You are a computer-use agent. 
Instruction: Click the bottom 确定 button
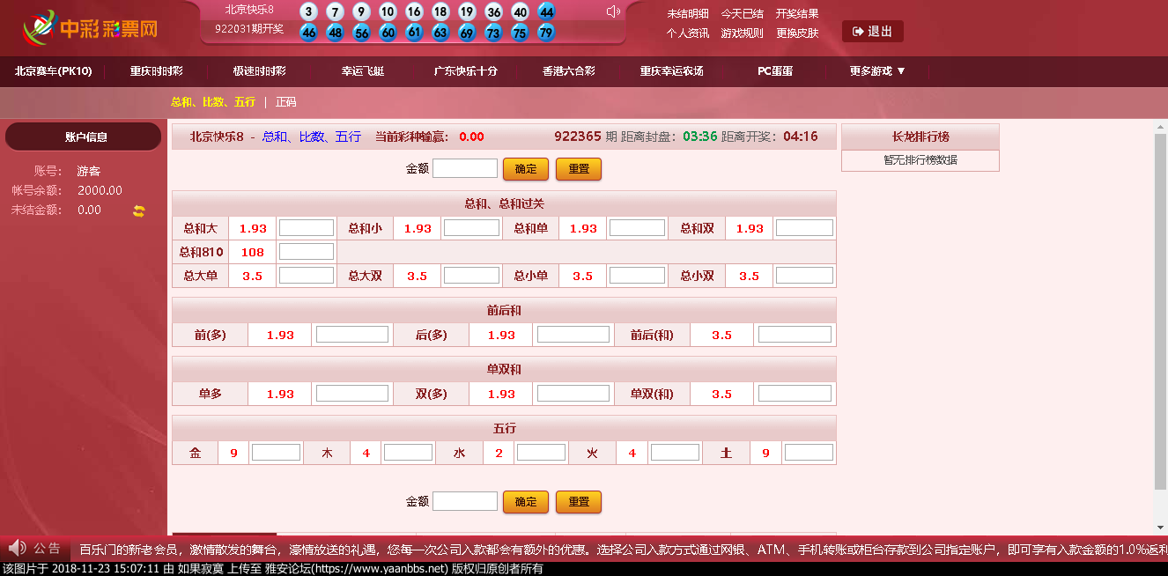[526, 502]
